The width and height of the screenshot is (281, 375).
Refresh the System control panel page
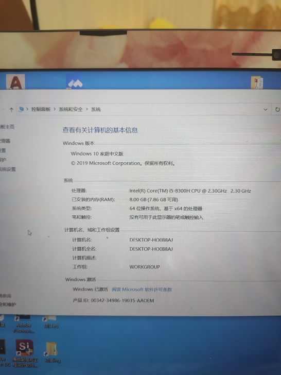[x=277, y=110]
